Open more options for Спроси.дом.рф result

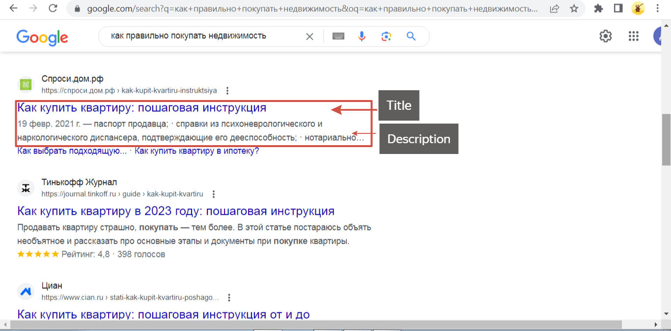227,91
